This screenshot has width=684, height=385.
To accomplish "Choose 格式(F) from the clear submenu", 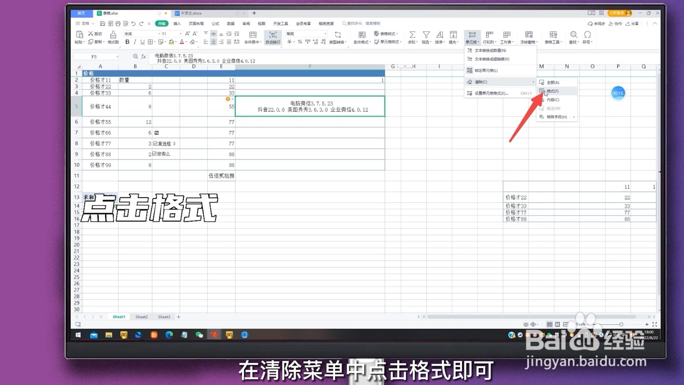I will pyautogui.click(x=553, y=91).
